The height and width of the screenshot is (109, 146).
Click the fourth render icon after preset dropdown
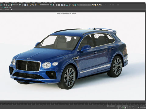[x=100, y=5]
